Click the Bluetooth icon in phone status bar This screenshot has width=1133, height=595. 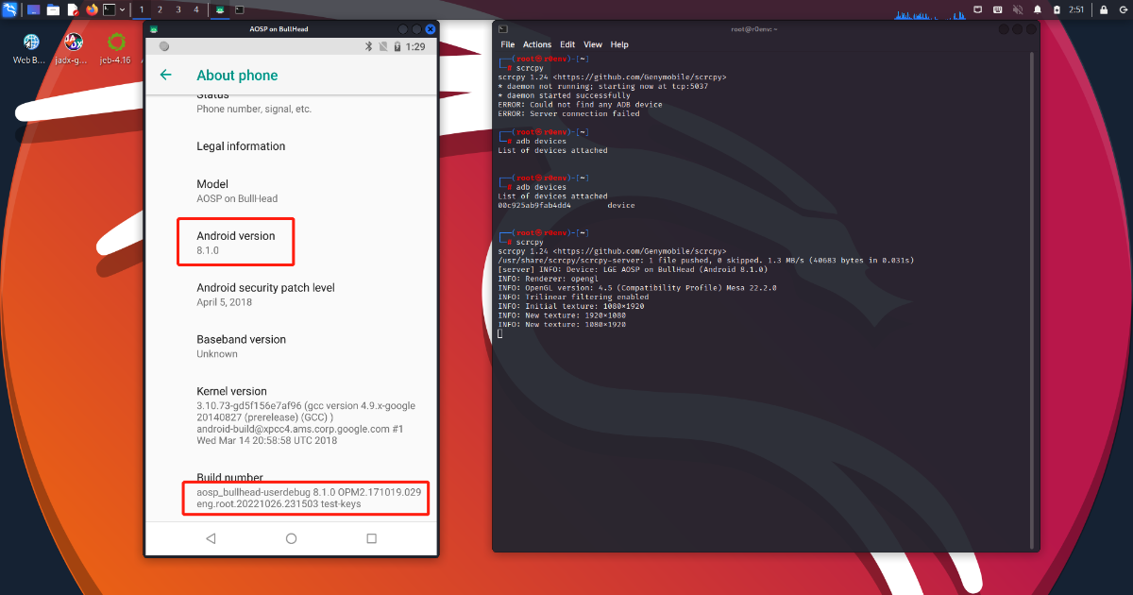369,46
